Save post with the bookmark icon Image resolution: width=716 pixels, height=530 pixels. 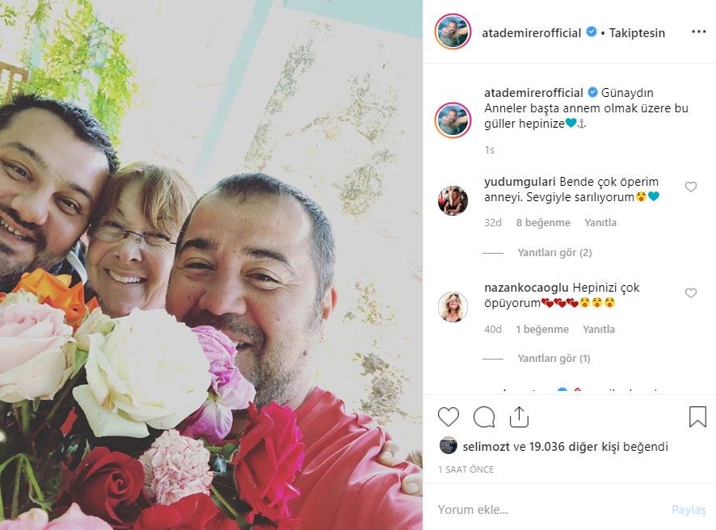tap(697, 416)
